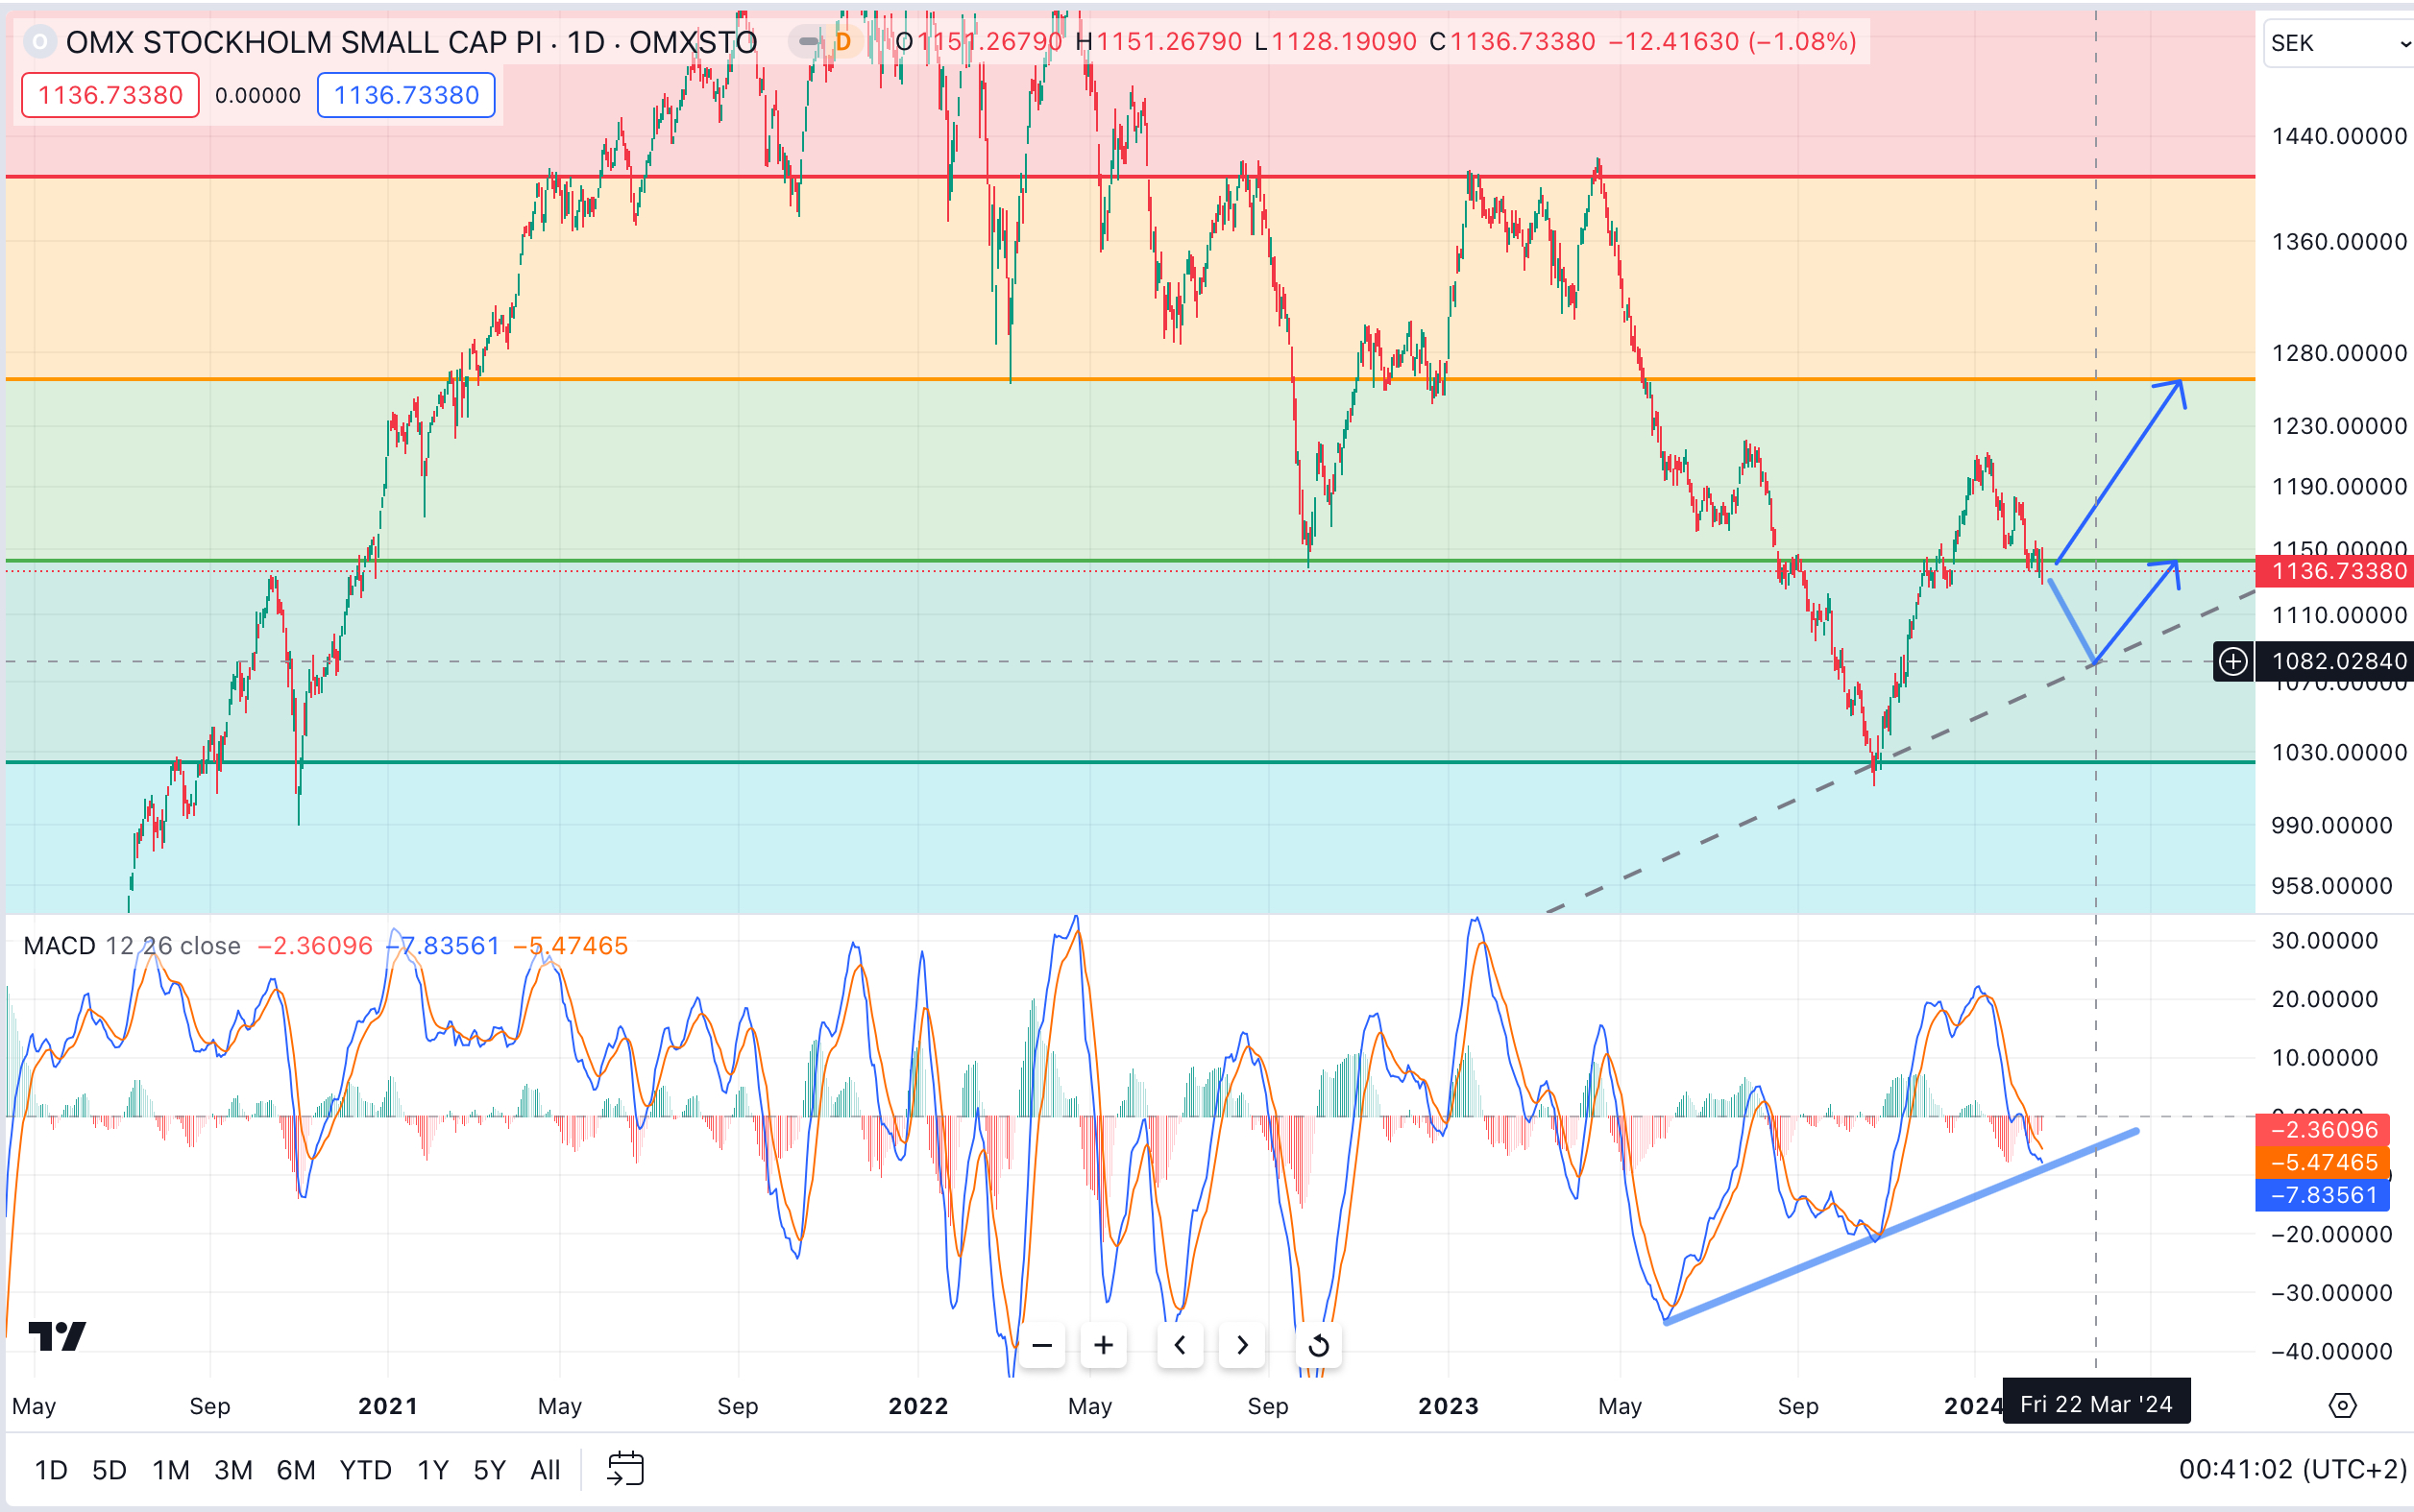Click the 990.00000 price axis label
Image resolution: width=2414 pixels, height=1512 pixels.
tap(2332, 825)
